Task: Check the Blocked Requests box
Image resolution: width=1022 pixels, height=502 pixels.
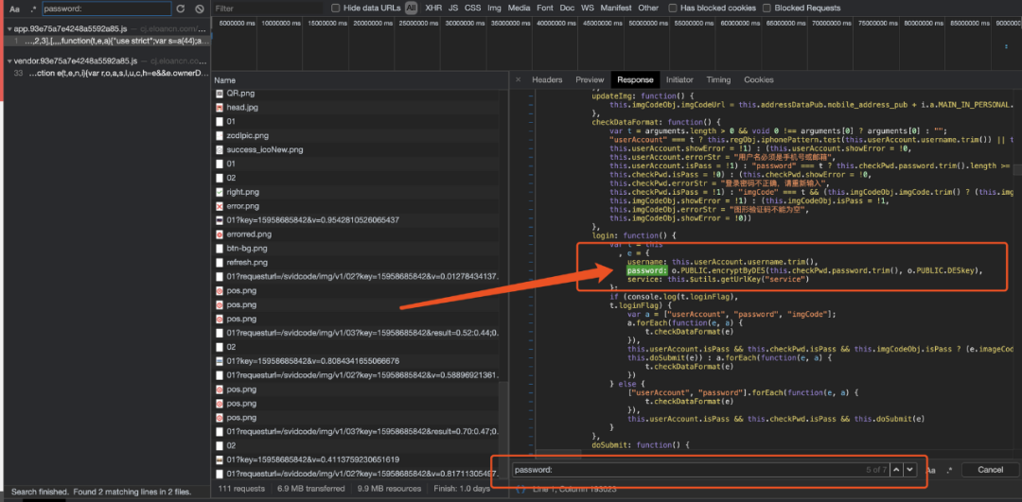Action: [x=766, y=9]
